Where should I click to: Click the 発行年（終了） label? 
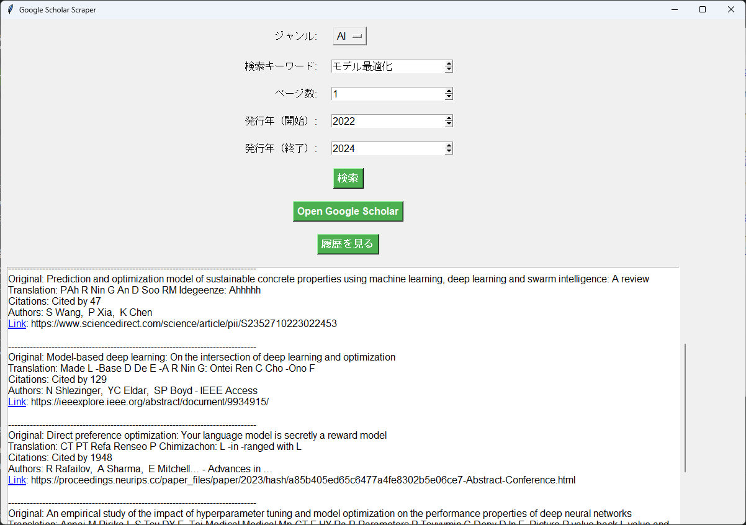[x=281, y=148]
